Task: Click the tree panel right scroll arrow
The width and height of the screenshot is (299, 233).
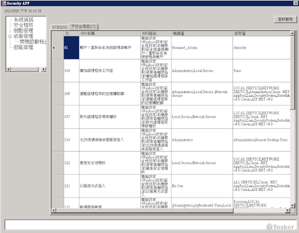Action: (x=44, y=69)
